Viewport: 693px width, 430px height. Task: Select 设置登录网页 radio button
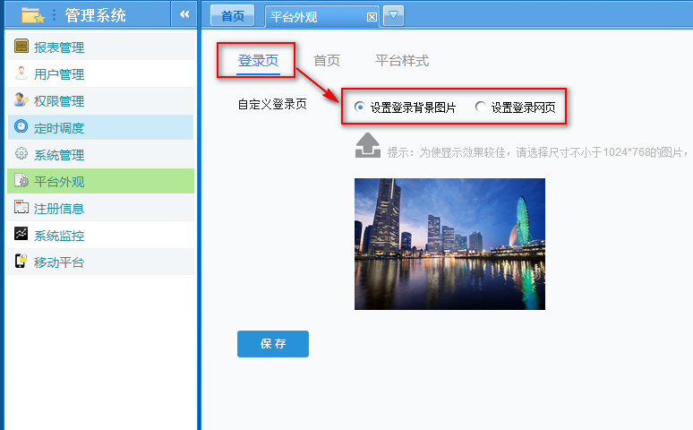pyautogui.click(x=481, y=107)
